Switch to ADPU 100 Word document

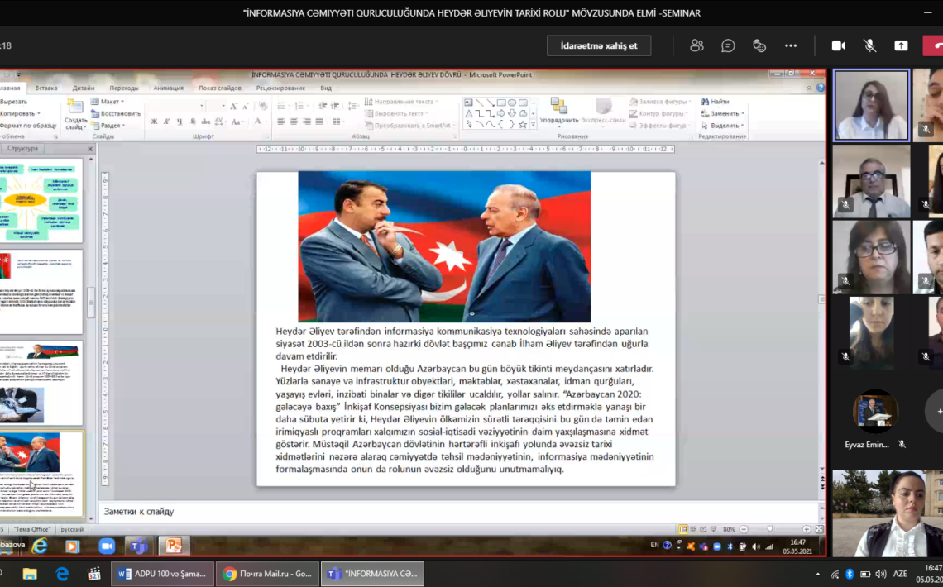coord(162,574)
